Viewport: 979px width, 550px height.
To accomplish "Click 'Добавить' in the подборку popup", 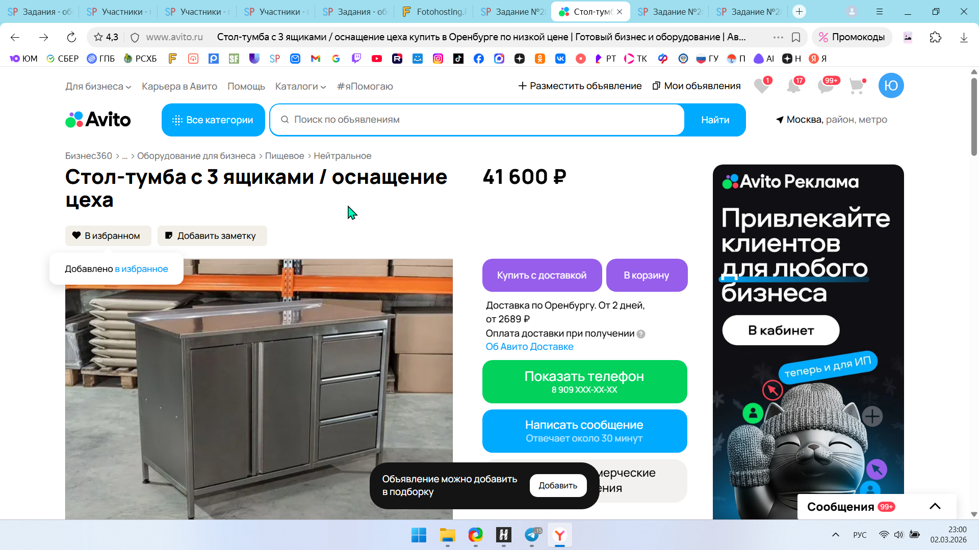I will pos(558,485).
